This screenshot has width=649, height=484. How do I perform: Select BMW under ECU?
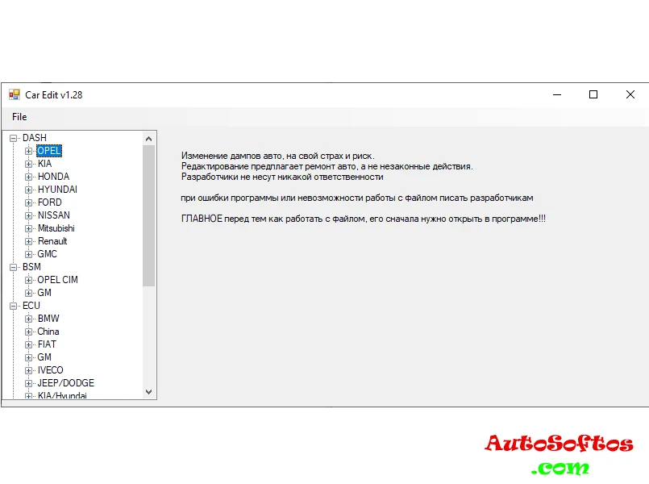click(48, 319)
